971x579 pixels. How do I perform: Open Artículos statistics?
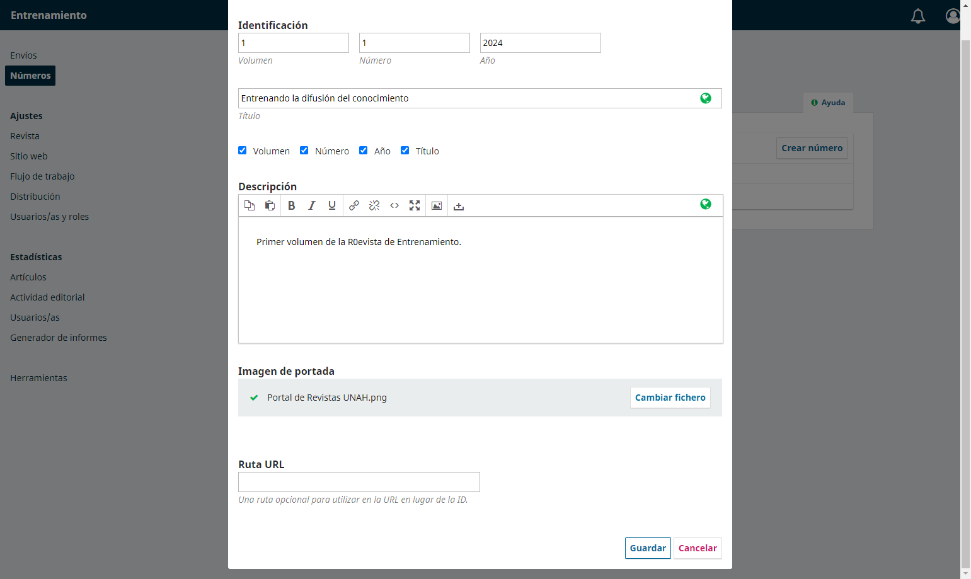point(28,277)
